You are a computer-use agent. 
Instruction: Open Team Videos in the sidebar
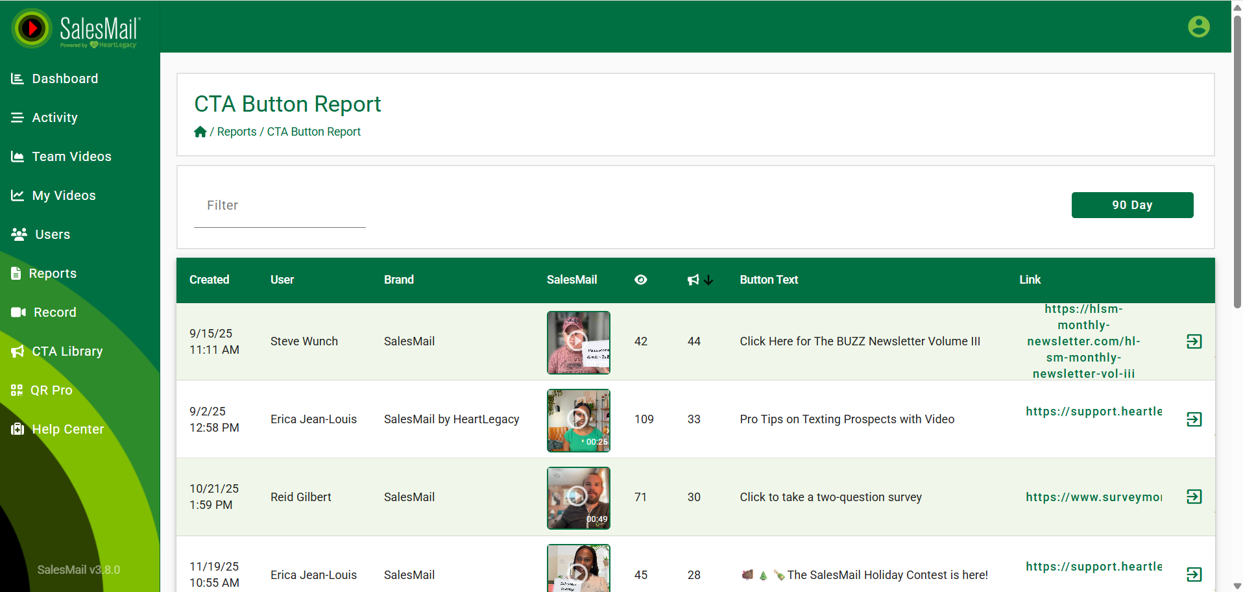point(71,156)
